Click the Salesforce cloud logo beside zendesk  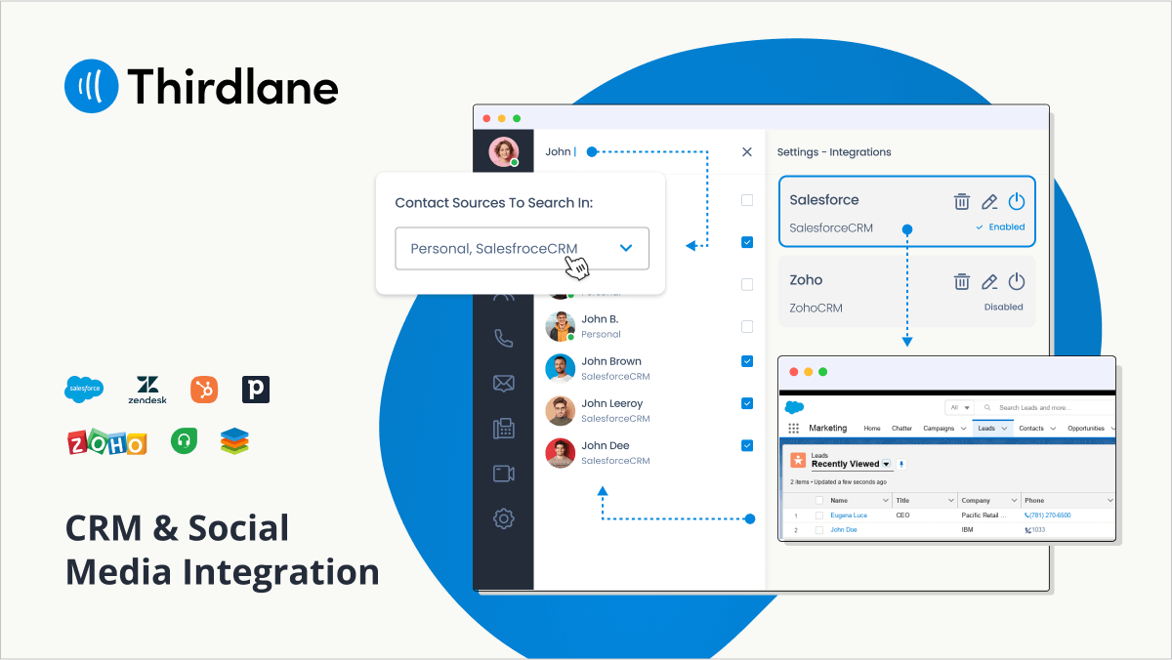point(84,389)
